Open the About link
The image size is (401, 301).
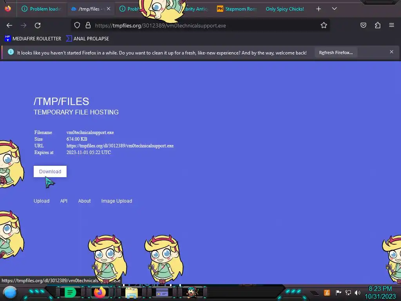click(85, 201)
